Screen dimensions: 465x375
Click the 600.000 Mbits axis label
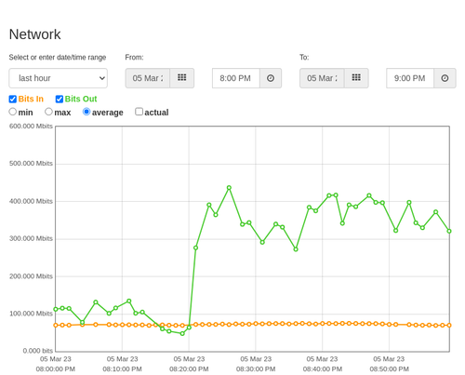[x=31, y=126]
